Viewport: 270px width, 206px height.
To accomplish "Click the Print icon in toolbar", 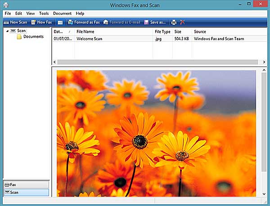I will point(174,22).
